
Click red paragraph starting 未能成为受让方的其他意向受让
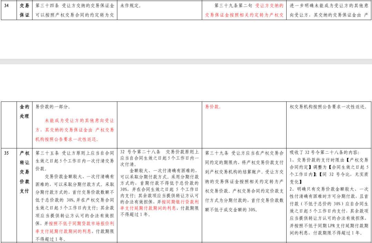75,130
